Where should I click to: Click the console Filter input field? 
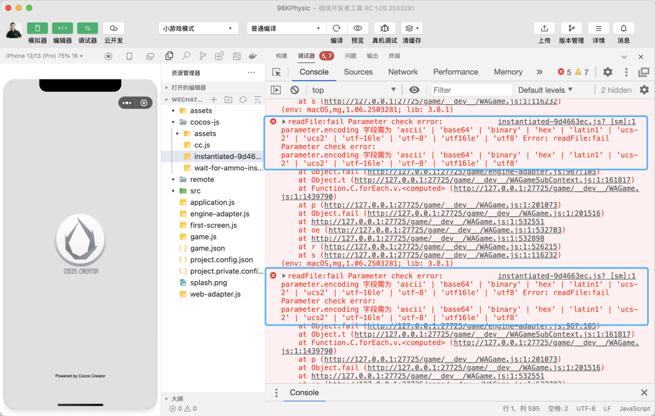click(472, 90)
